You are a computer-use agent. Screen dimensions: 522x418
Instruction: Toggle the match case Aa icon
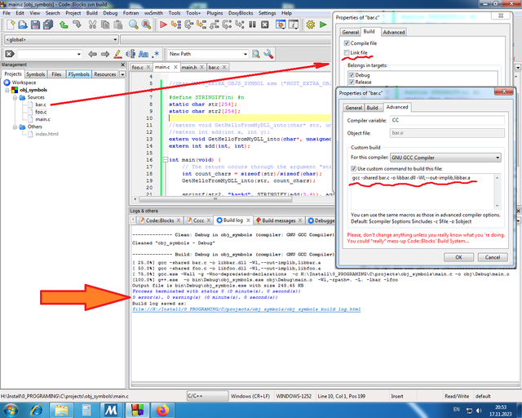pyautogui.click(x=144, y=54)
